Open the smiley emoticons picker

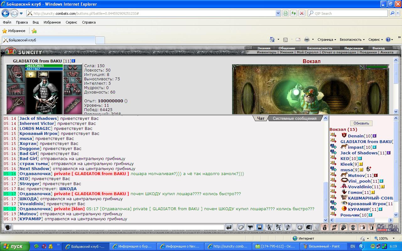tap(300, 227)
